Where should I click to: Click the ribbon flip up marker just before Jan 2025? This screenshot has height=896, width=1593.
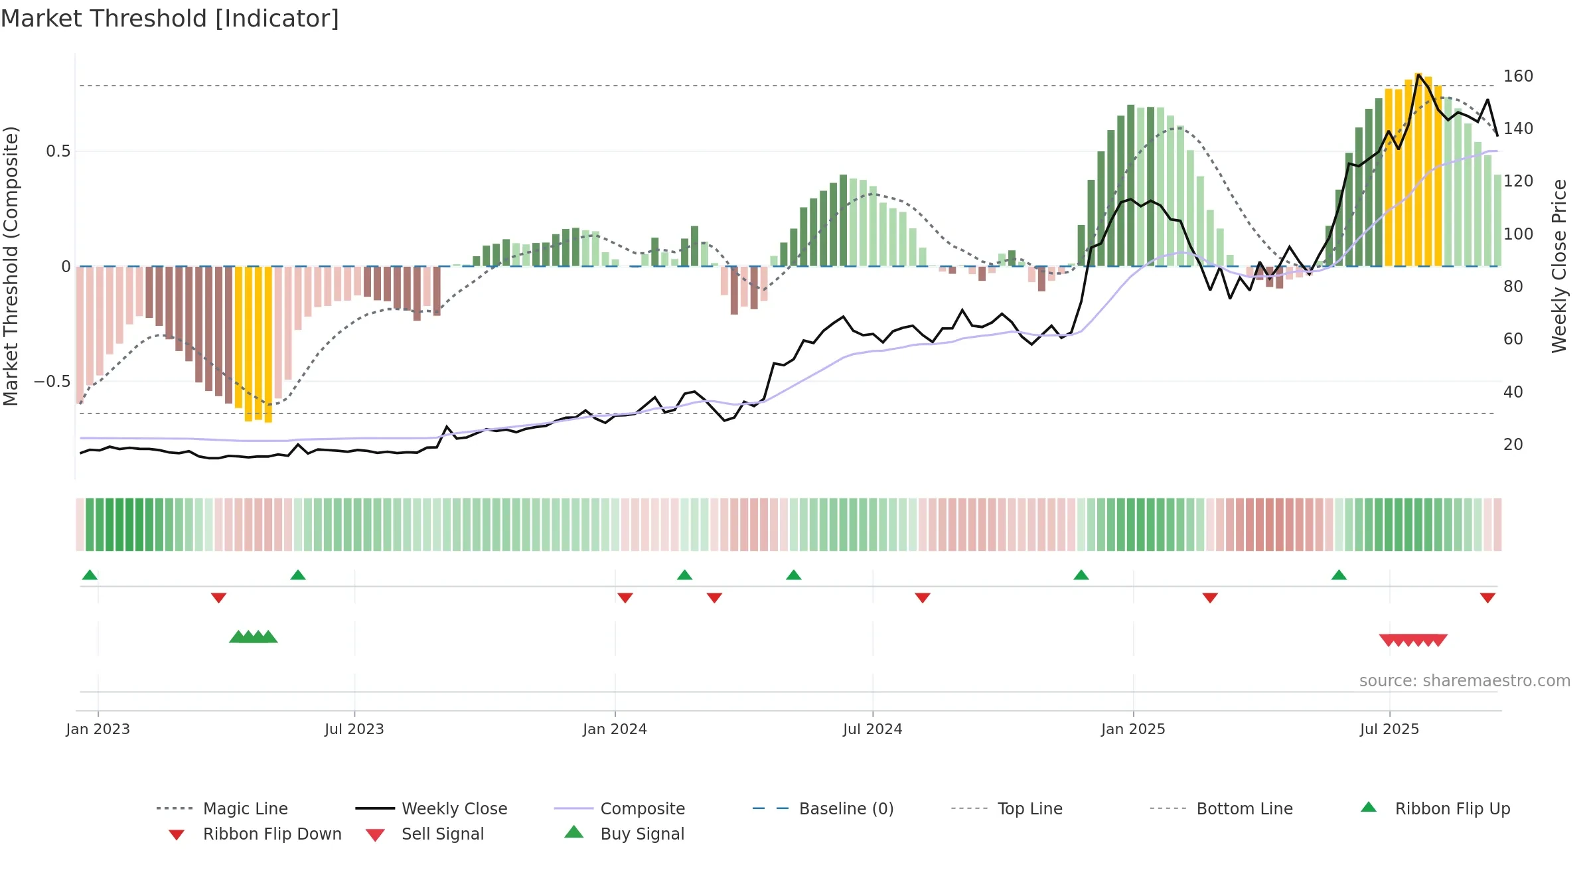pos(1081,575)
